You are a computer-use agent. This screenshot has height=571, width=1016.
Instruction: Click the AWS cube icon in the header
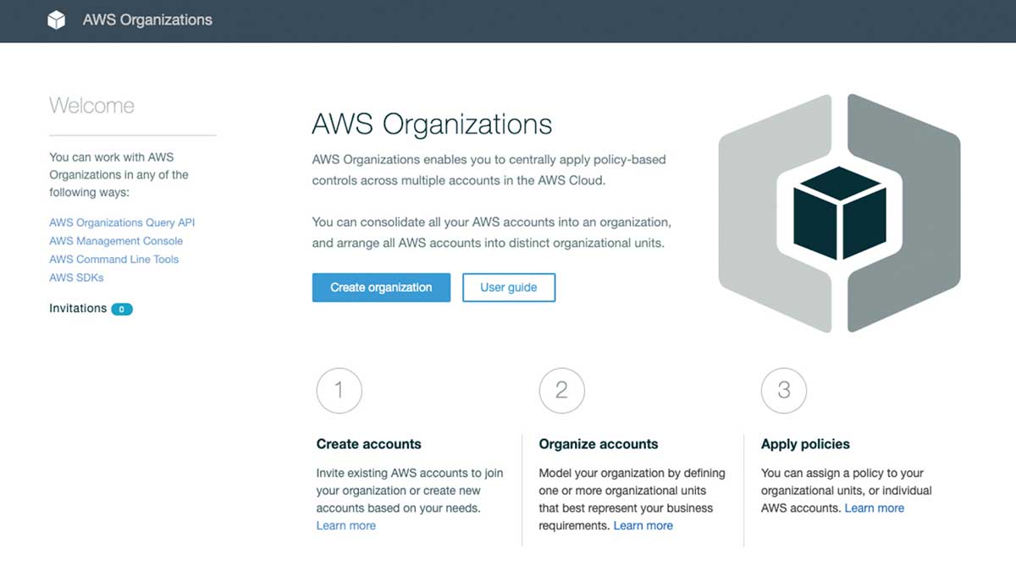pos(56,19)
